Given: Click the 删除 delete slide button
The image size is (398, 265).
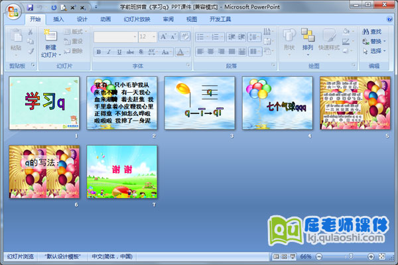Looking at the screenshot, I should tap(74, 51).
